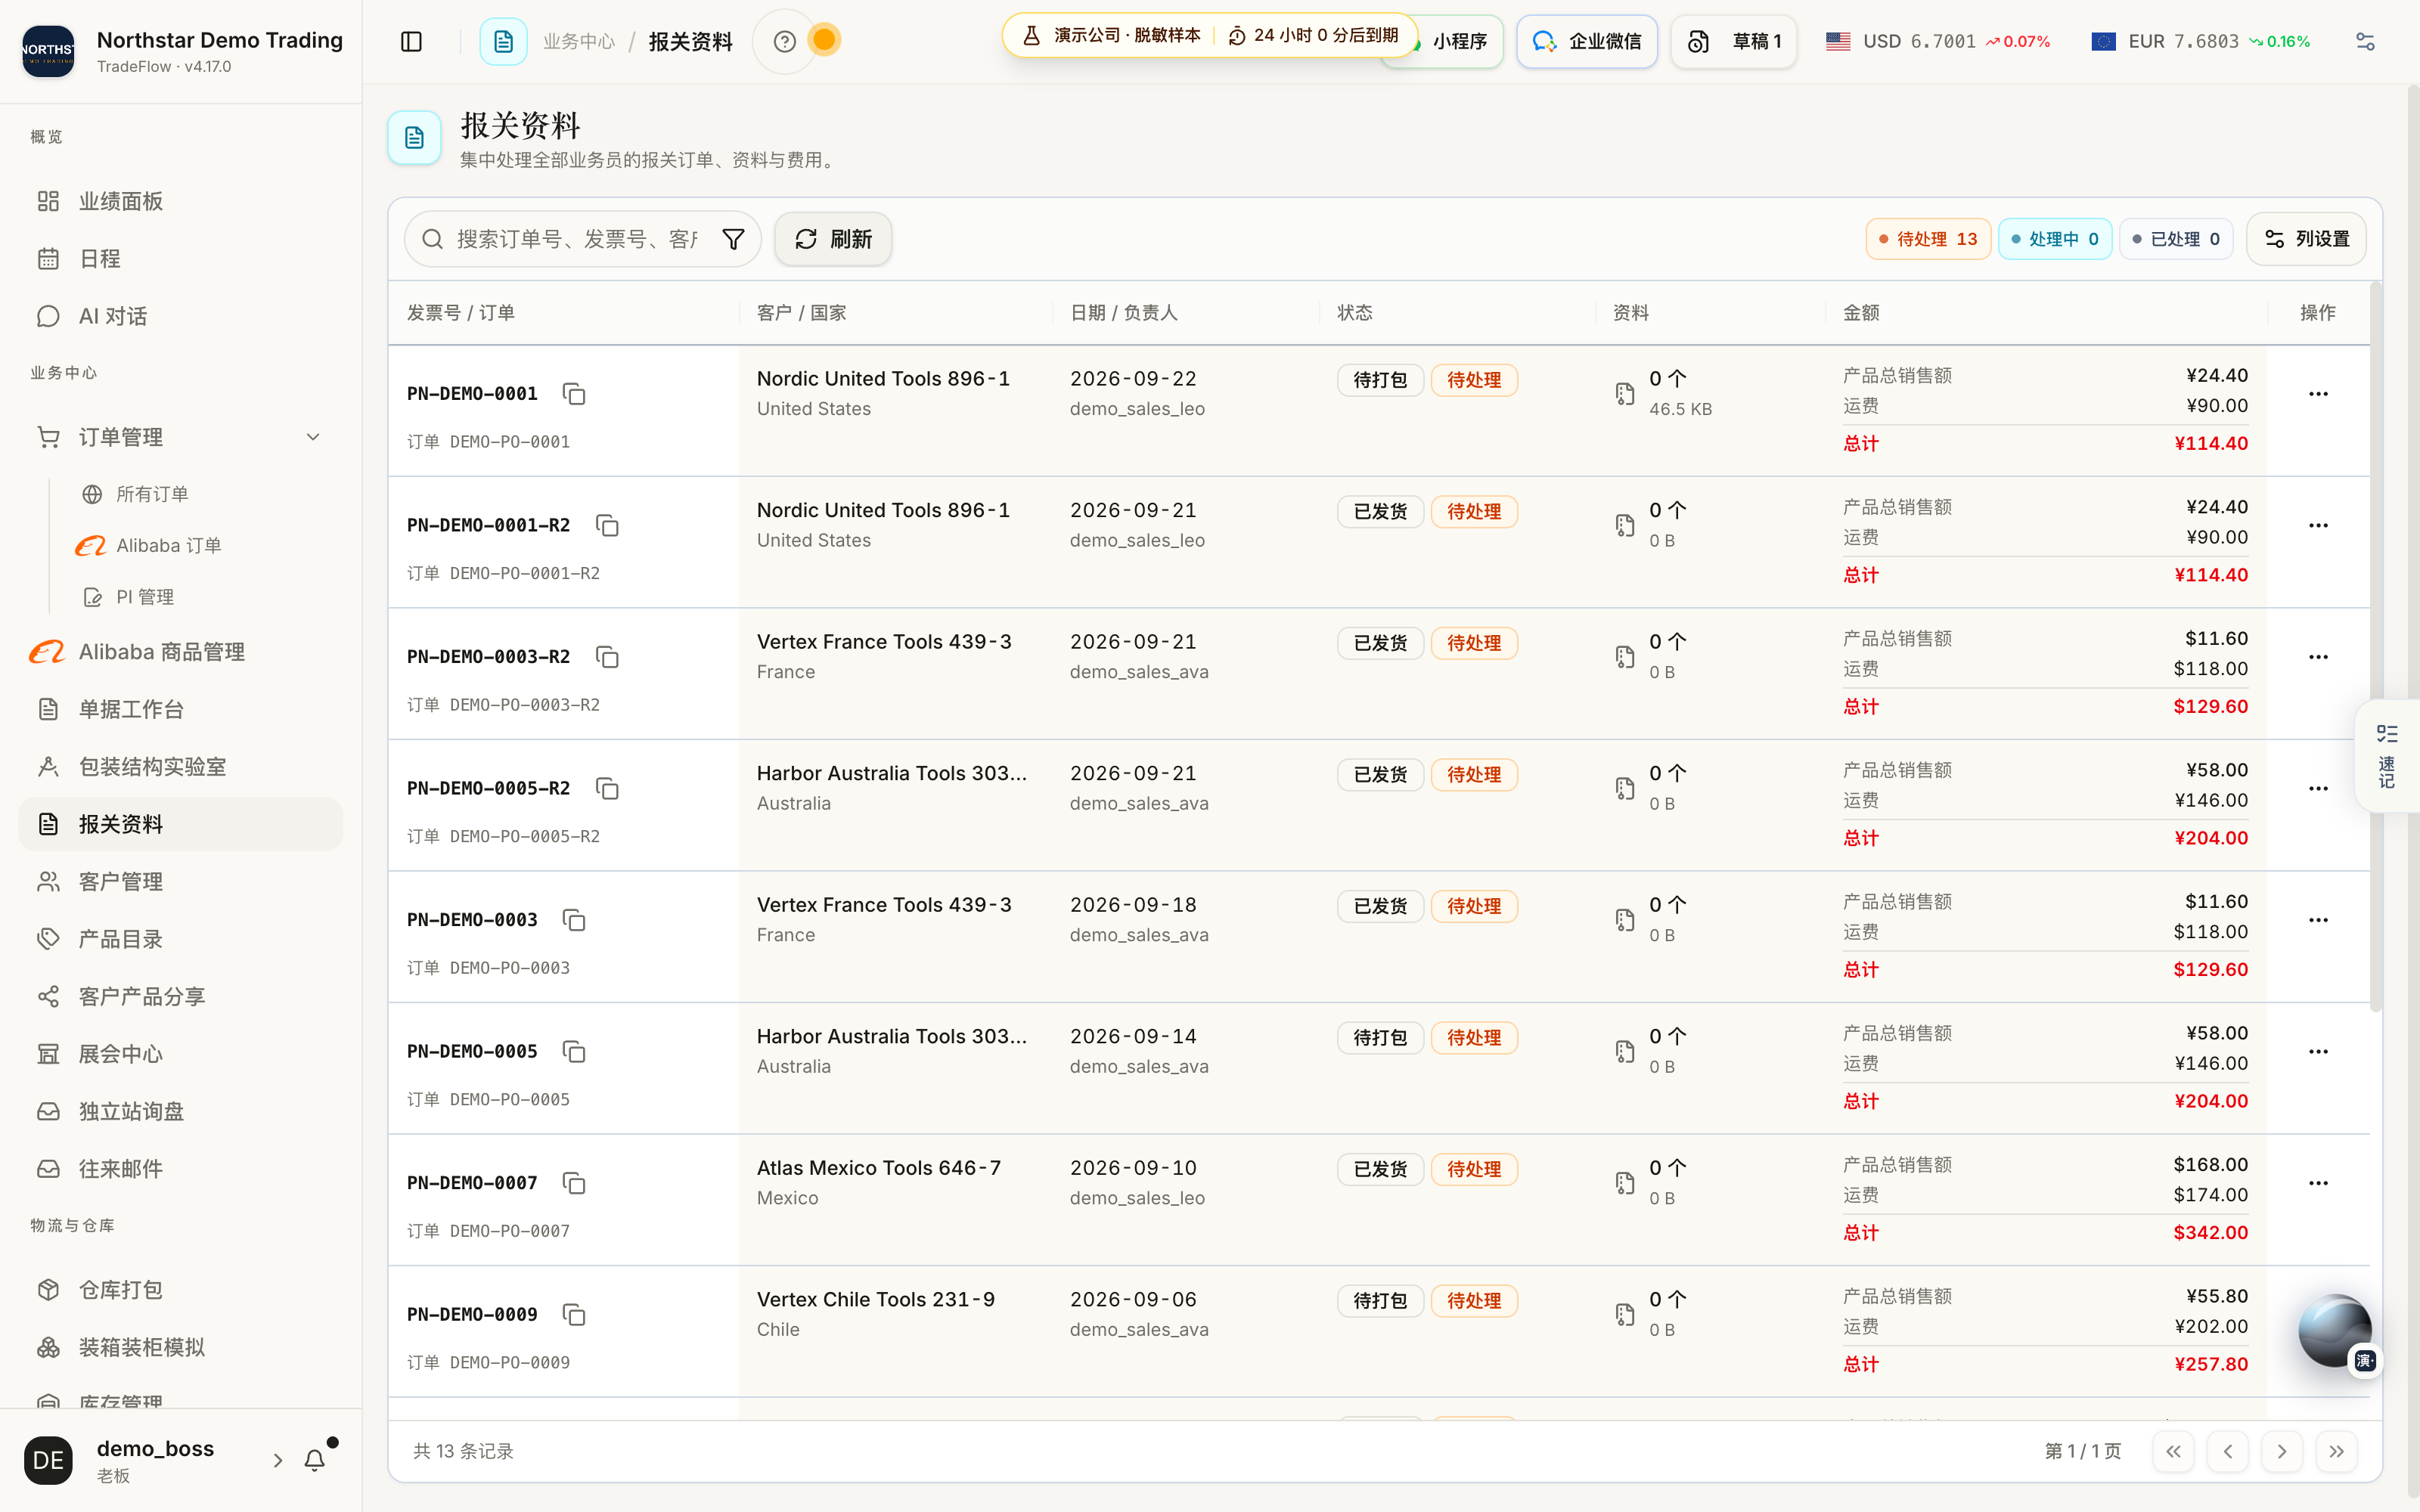Open 独立站询盘 in sidebar

click(x=180, y=1112)
